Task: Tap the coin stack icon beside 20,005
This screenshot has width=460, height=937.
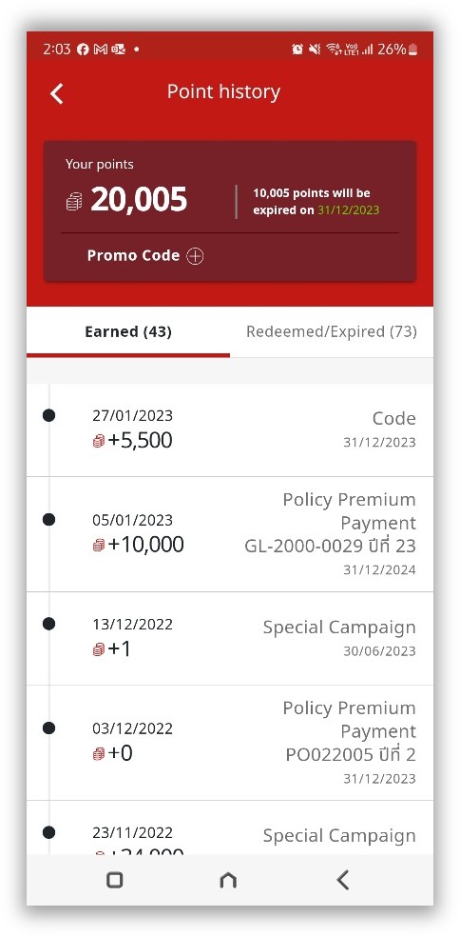Action: point(74,201)
